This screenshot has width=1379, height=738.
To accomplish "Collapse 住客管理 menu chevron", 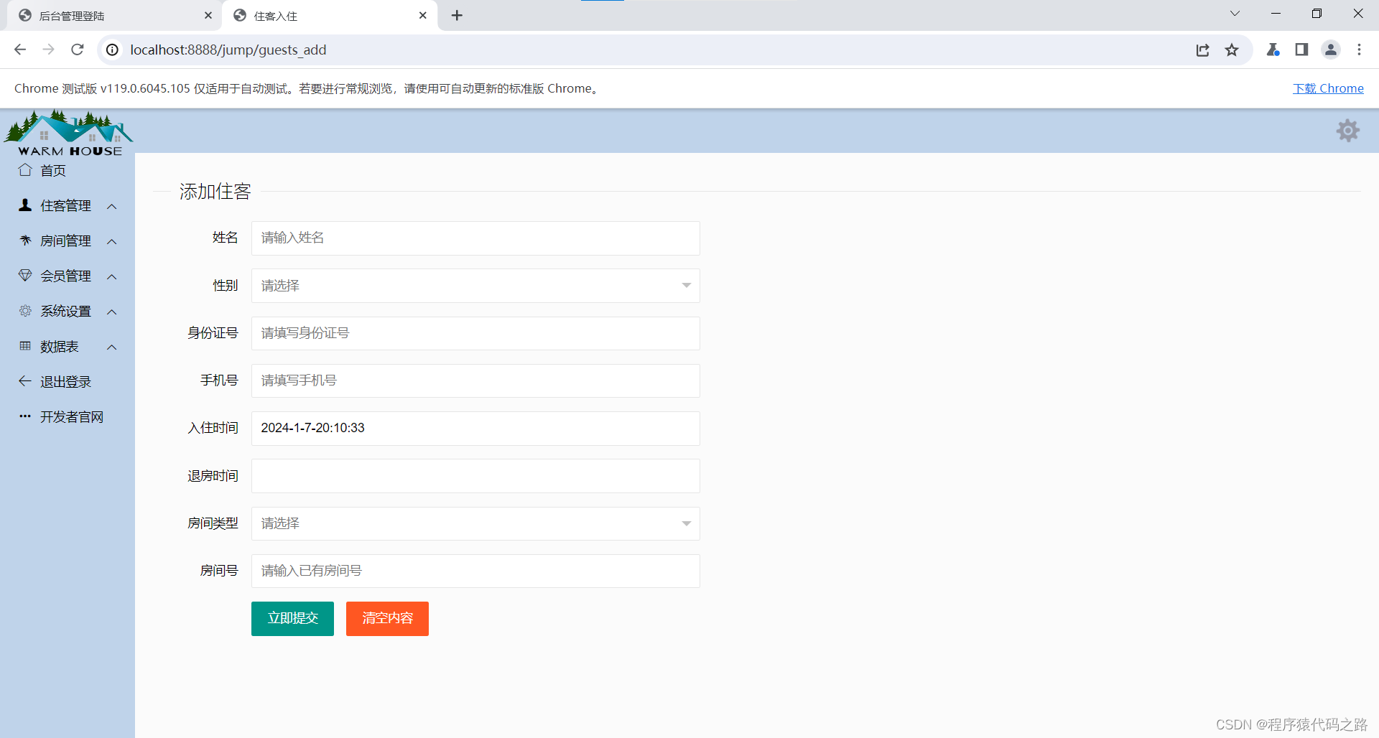I will tap(112, 206).
